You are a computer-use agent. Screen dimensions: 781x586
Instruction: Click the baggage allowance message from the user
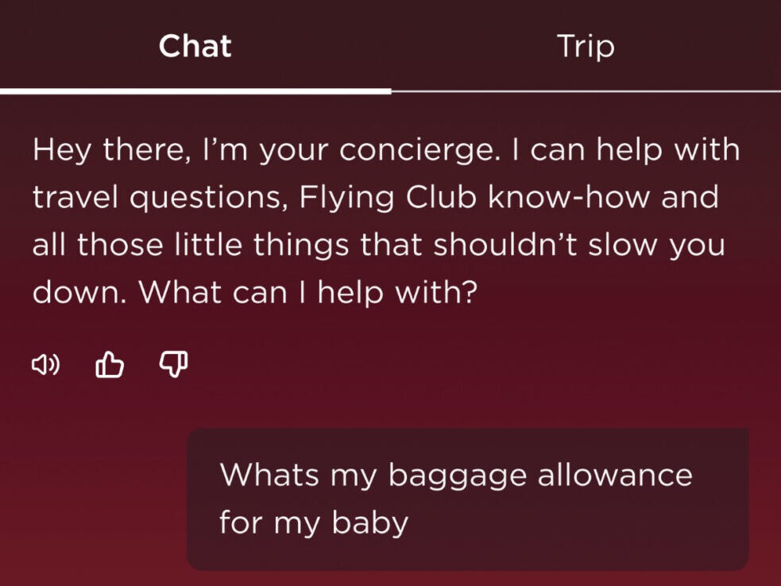469,498
